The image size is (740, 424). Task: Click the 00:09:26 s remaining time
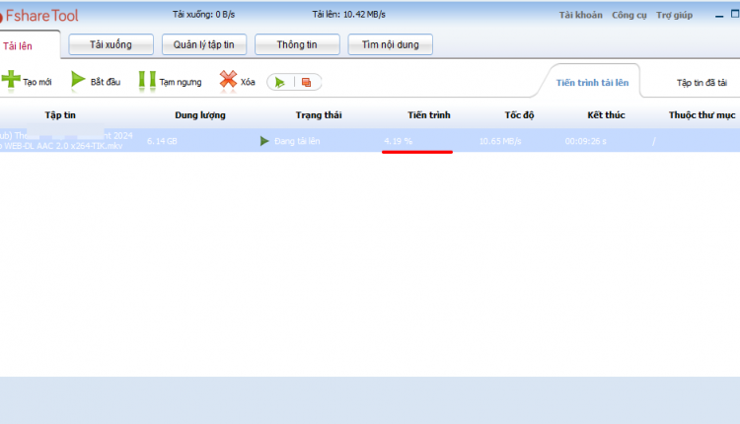[586, 141]
